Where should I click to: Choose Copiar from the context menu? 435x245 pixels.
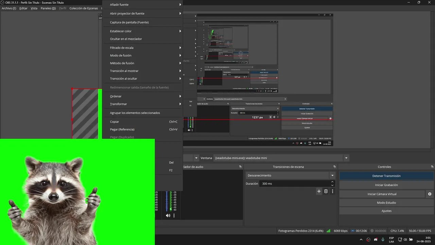(142, 121)
